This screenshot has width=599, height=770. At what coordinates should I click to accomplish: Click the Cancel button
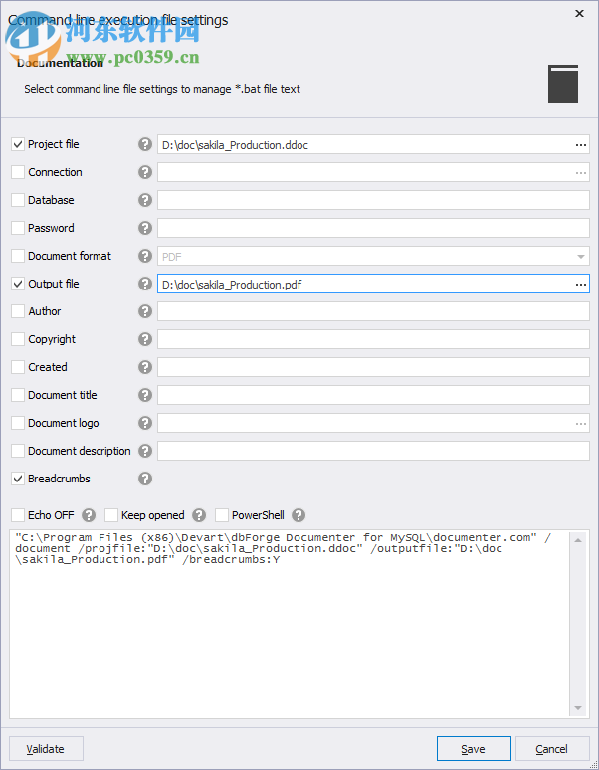coord(552,749)
